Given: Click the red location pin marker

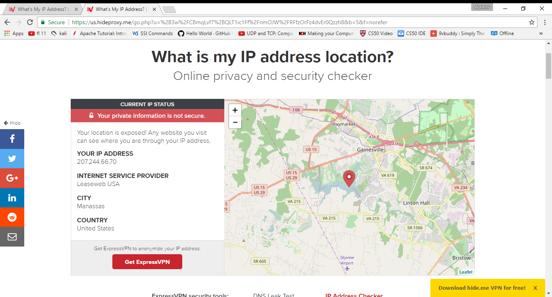Looking at the screenshot, I should [x=349, y=178].
